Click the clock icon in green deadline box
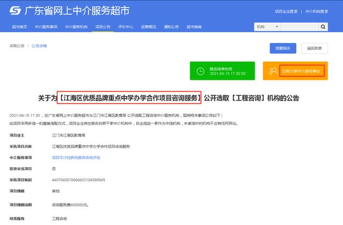The width and height of the screenshot is (343, 225). click(x=200, y=71)
